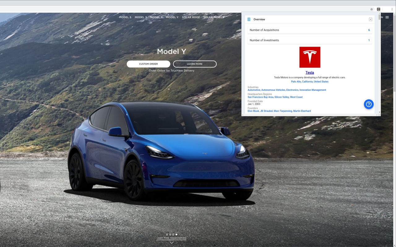This screenshot has width=396, height=247.
Task: Open the Electronics industry link
Action: pos(292,90)
